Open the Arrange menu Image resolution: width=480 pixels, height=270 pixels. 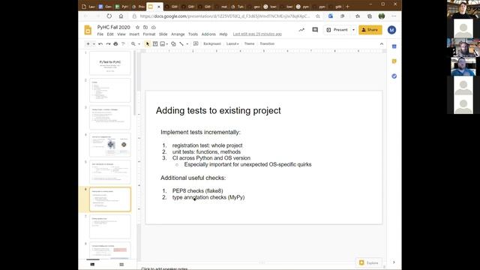[x=178, y=34]
